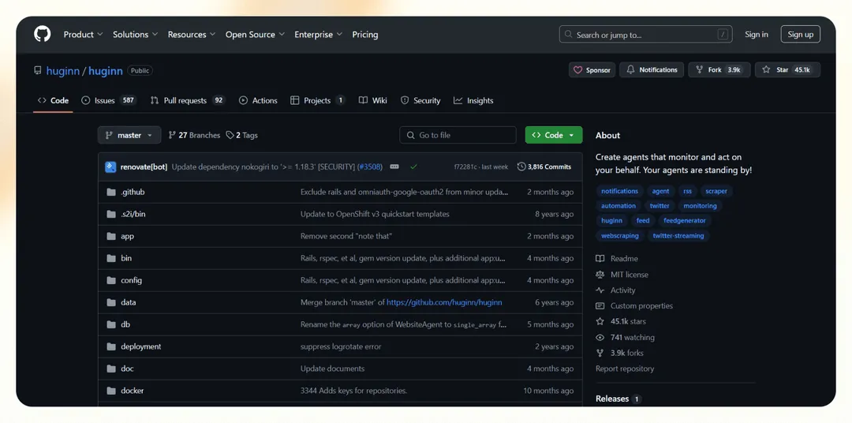
Task: Open the data folder
Action: 129,302
